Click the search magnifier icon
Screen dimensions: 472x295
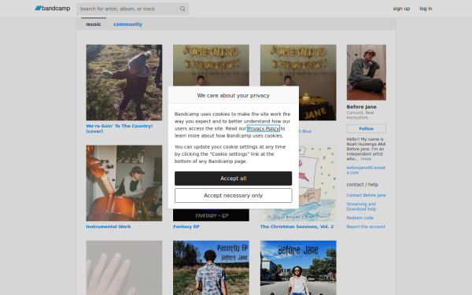click(183, 9)
